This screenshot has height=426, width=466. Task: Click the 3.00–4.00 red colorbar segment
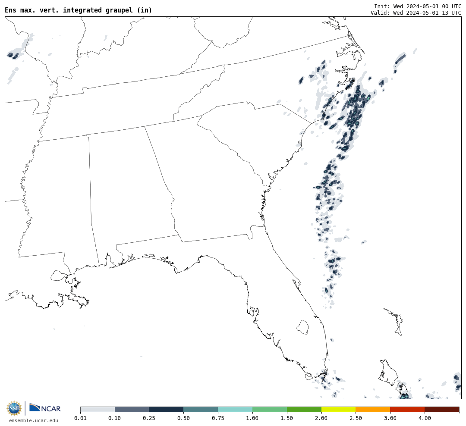coord(407,409)
